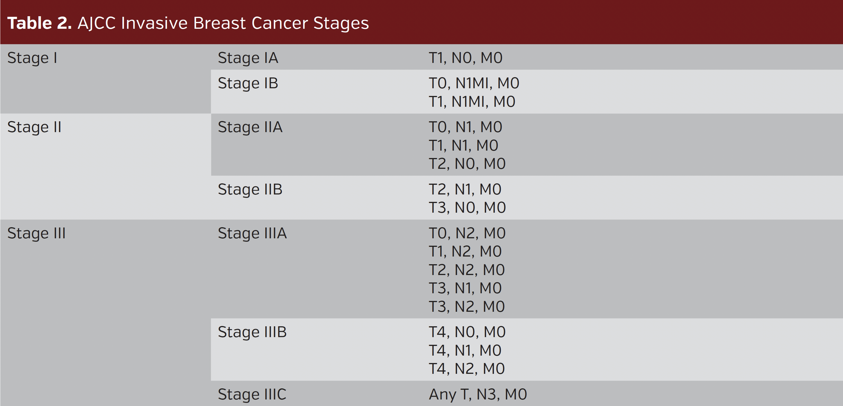Click the T3, N1, M0 entry
Image resolution: width=843 pixels, height=406 pixels.
(x=465, y=288)
